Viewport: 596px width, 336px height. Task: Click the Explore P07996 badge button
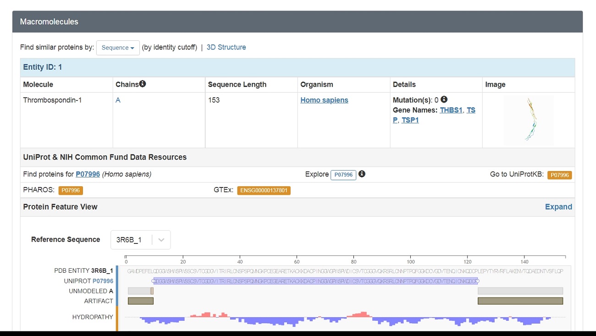tap(343, 175)
